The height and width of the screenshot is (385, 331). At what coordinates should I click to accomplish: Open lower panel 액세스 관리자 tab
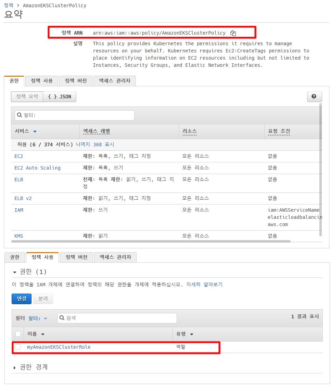point(115,257)
